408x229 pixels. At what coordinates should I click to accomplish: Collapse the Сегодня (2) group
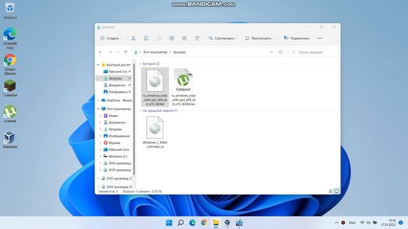(x=140, y=64)
